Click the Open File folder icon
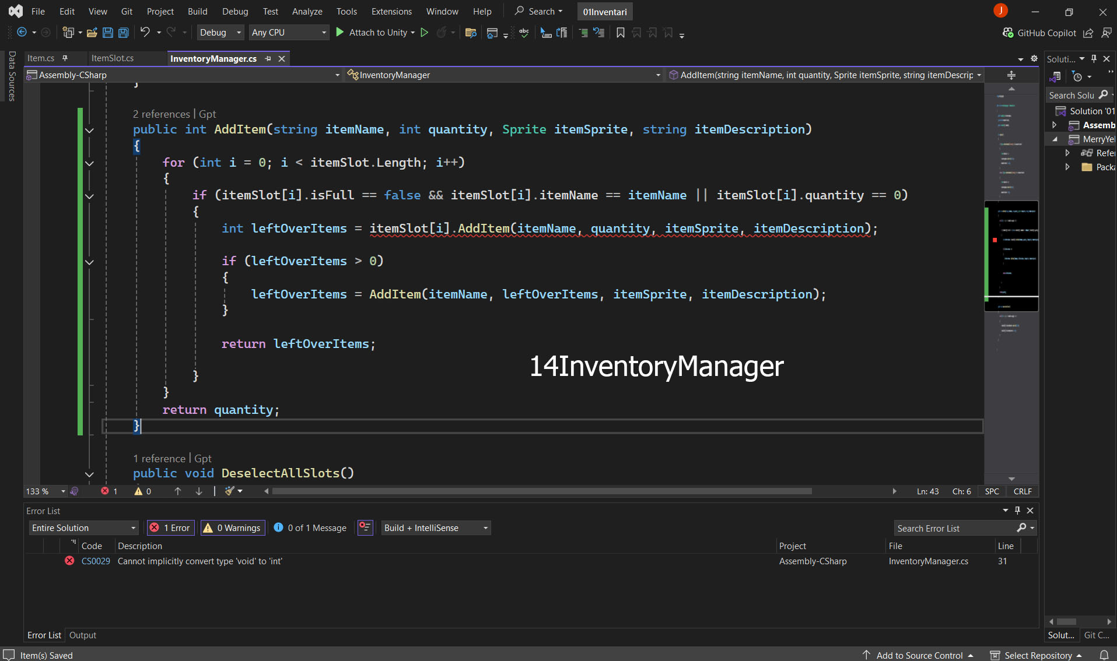The height and width of the screenshot is (661, 1117). pos(92,33)
